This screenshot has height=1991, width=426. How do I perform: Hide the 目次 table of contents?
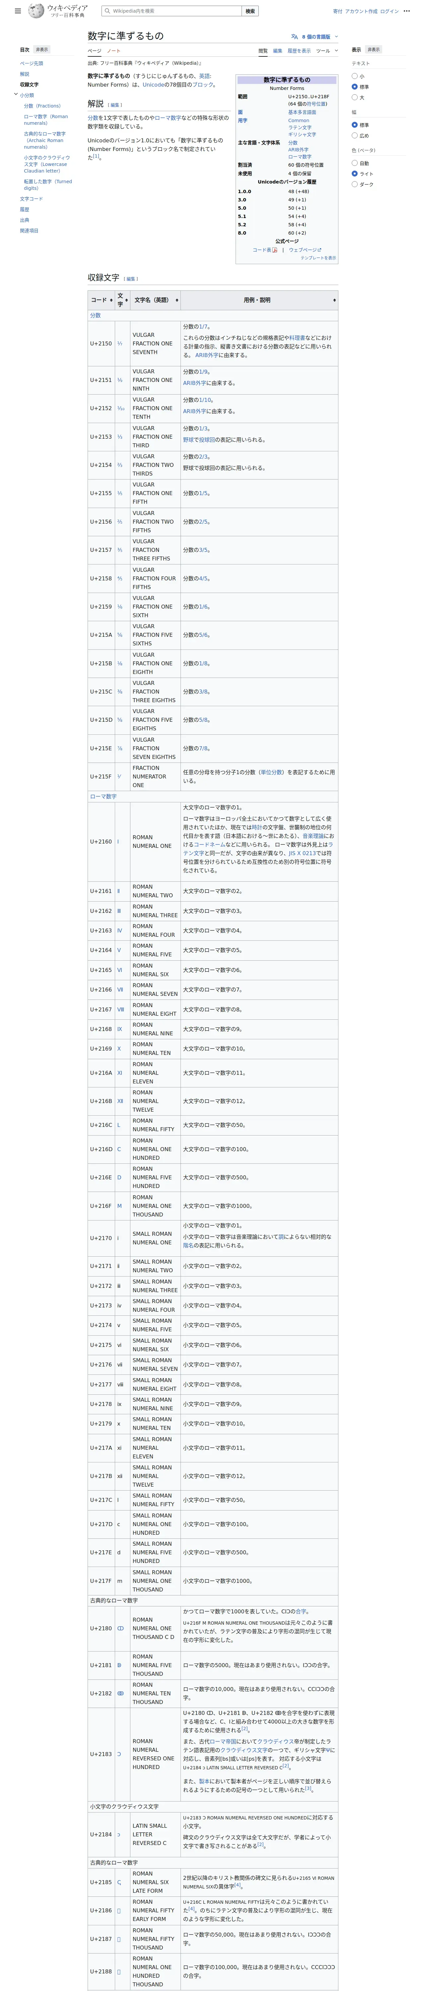point(42,49)
